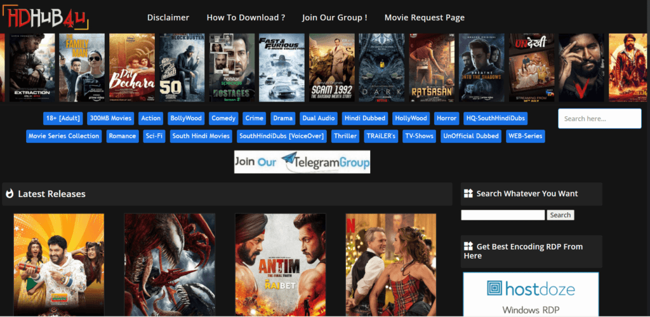
Task: Select the 18+ [Adult] category tag
Action: coord(63,118)
